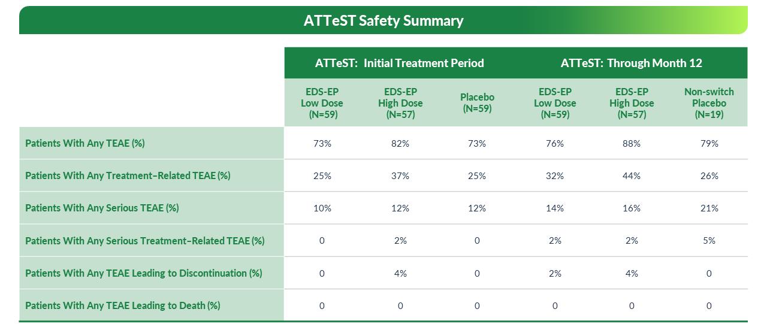Select the Patients With Any TEAE (%) row label
Image resolution: width=767 pixels, height=324 pixels.
pos(85,144)
